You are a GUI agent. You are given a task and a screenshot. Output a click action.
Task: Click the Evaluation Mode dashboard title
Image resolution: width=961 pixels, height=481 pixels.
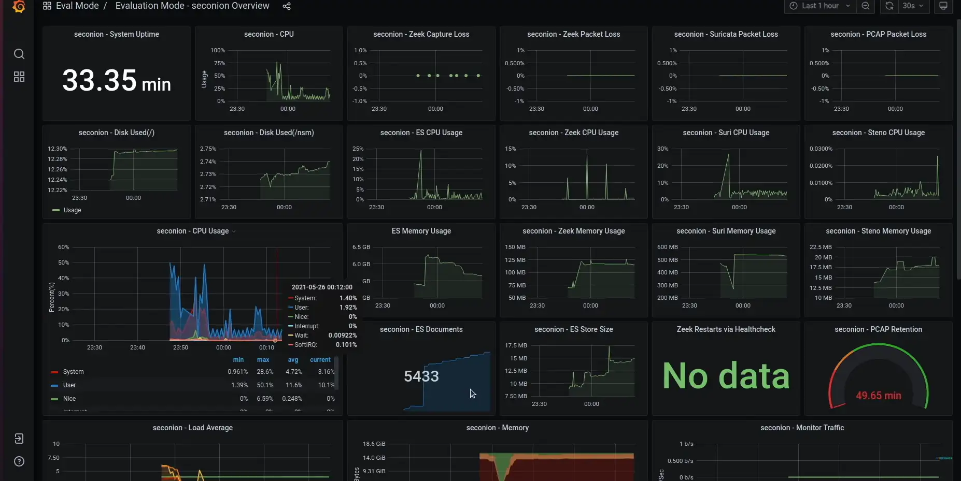click(x=192, y=6)
